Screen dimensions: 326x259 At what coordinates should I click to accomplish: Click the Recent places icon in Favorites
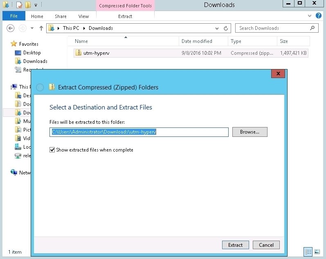[x=18, y=69]
